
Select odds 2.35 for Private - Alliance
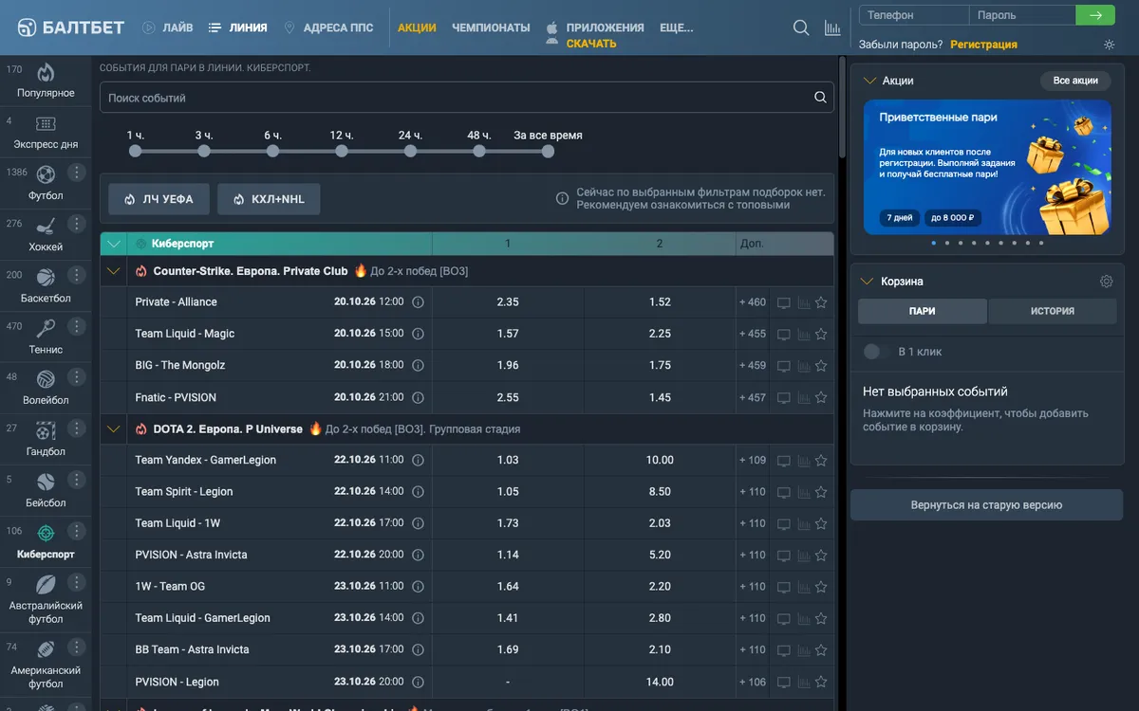click(x=508, y=302)
